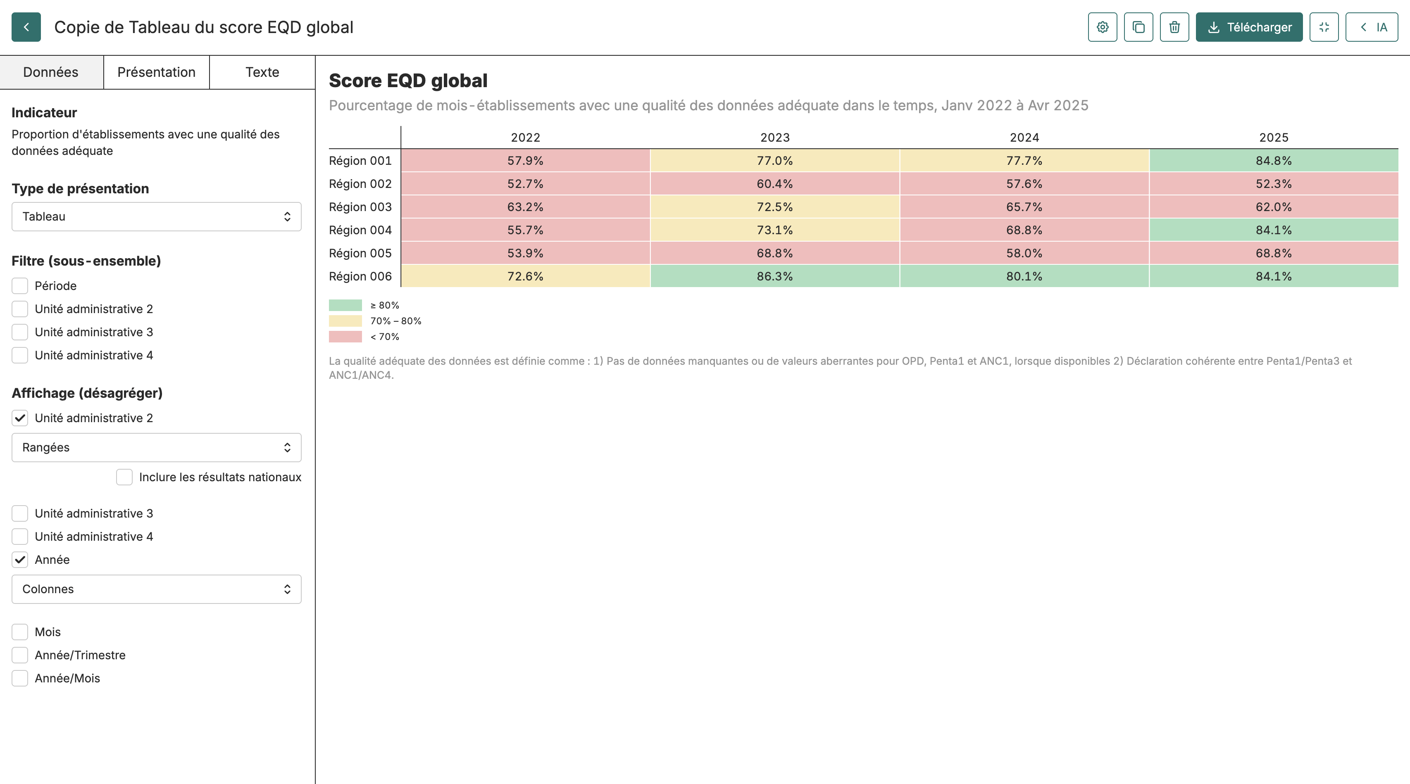The image size is (1410, 784).
Task: Click the trash delete icon
Action: pos(1174,27)
